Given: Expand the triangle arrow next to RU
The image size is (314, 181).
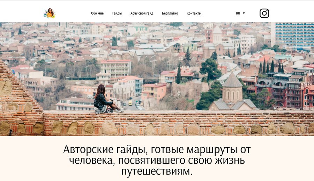Looking at the screenshot, I should click(x=244, y=13).
